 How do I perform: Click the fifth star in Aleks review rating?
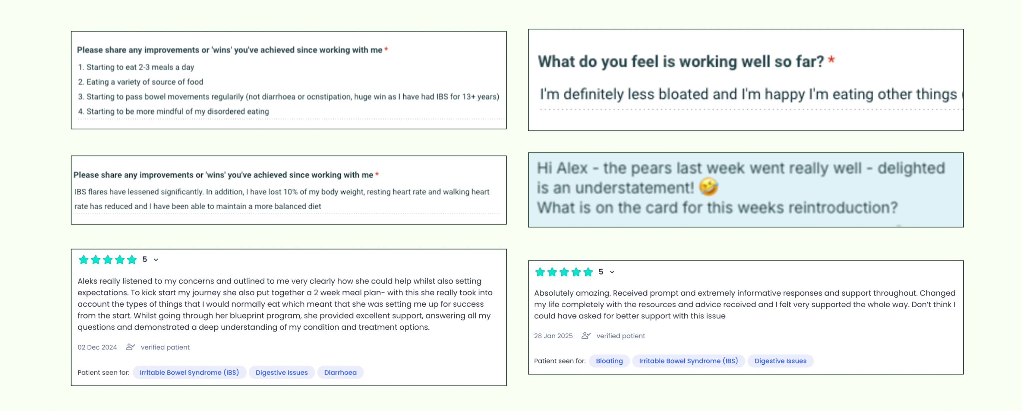(132, 260)
